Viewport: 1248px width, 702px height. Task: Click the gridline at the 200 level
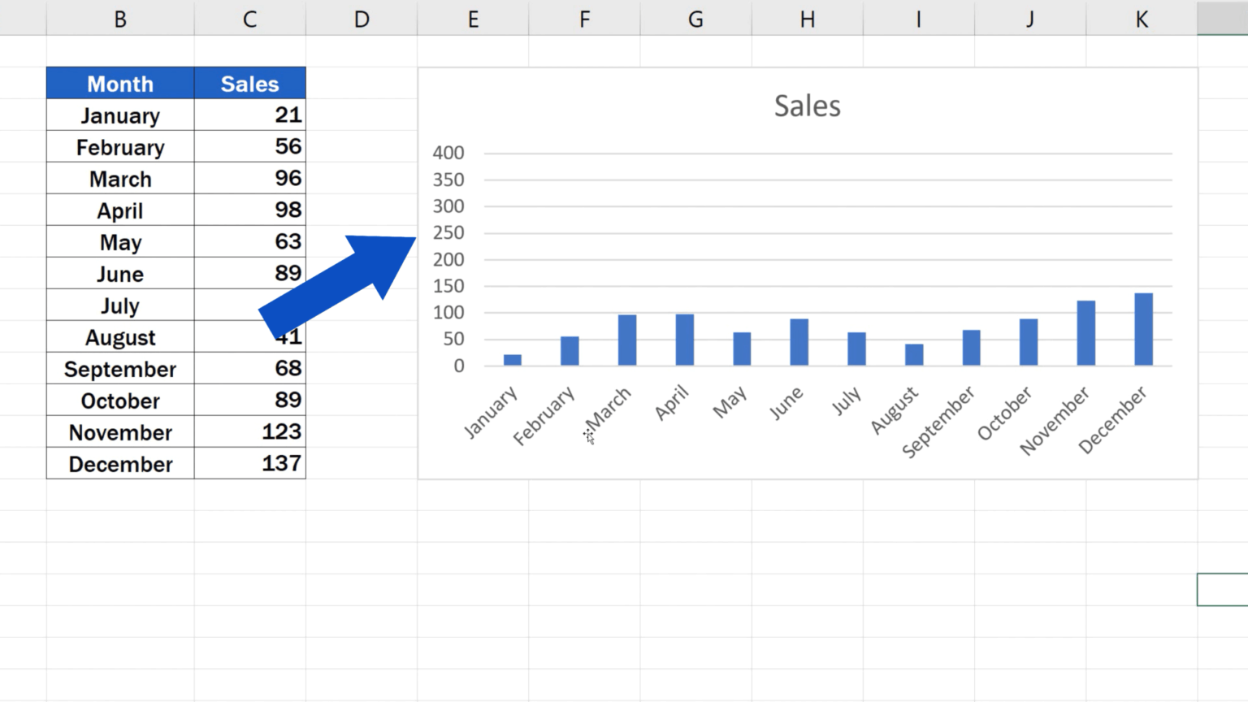(x=812, y=259)
